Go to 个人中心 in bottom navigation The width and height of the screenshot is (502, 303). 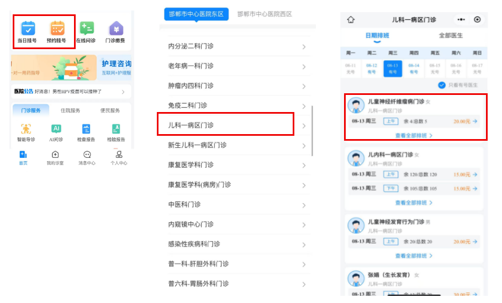119,158
